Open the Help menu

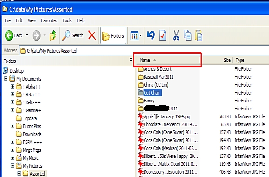(81, 20)
